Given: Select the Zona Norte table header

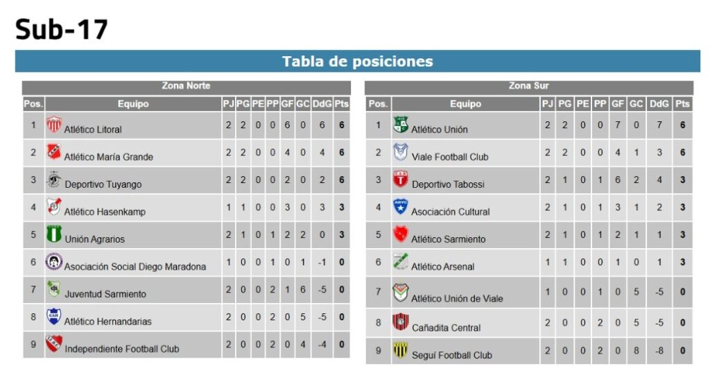Looking at the screenshot, I should click(x=186, y=86).
